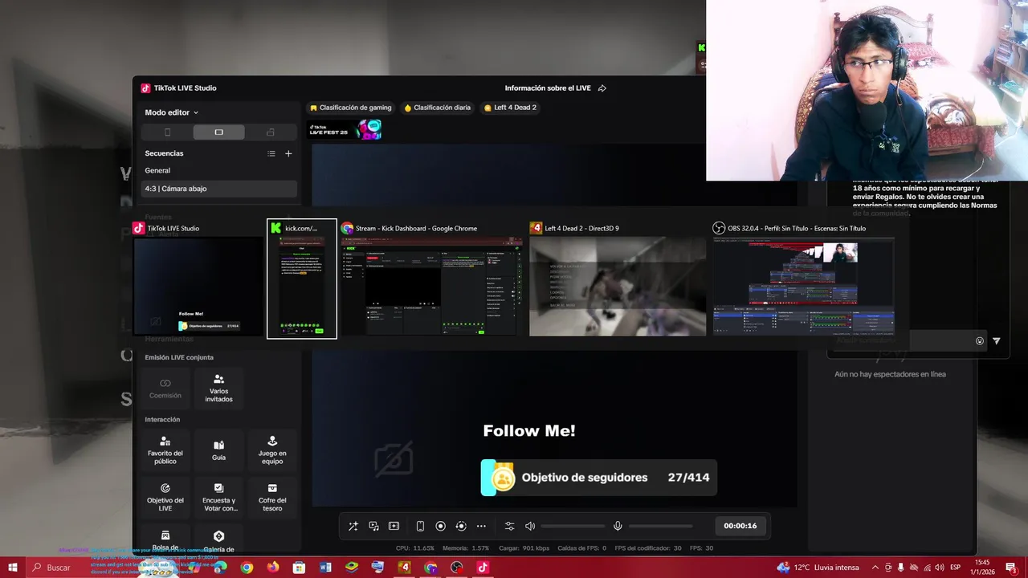
Task: Switch to OBS 32.0.4 window thumbnail
Action: pos(804,278)
